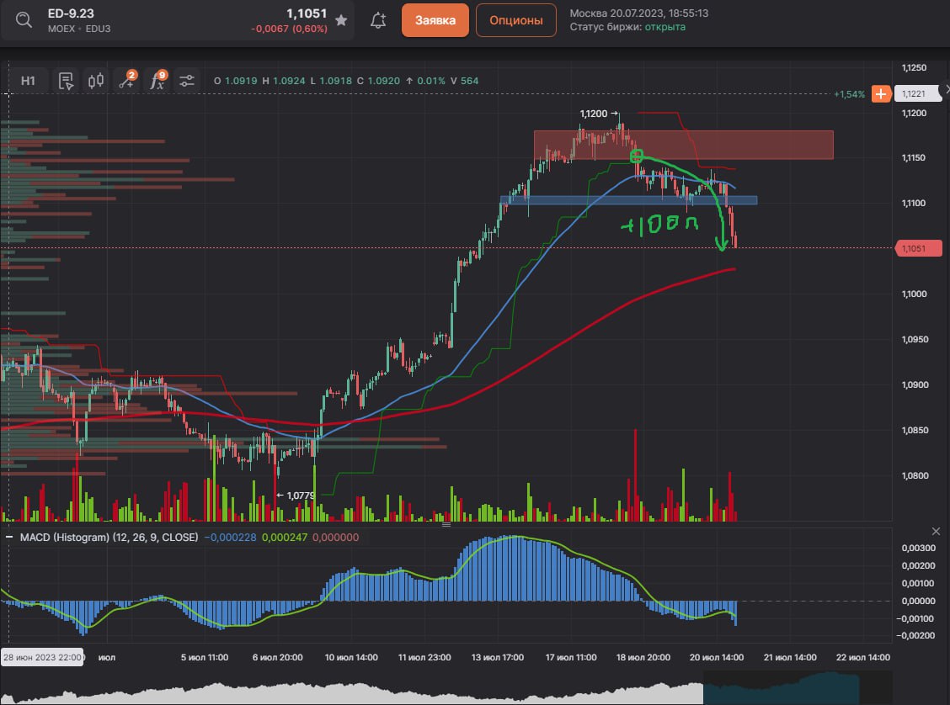Click the Заявка order button
This screenshot has width=950, height=705.
pos(435,20)
